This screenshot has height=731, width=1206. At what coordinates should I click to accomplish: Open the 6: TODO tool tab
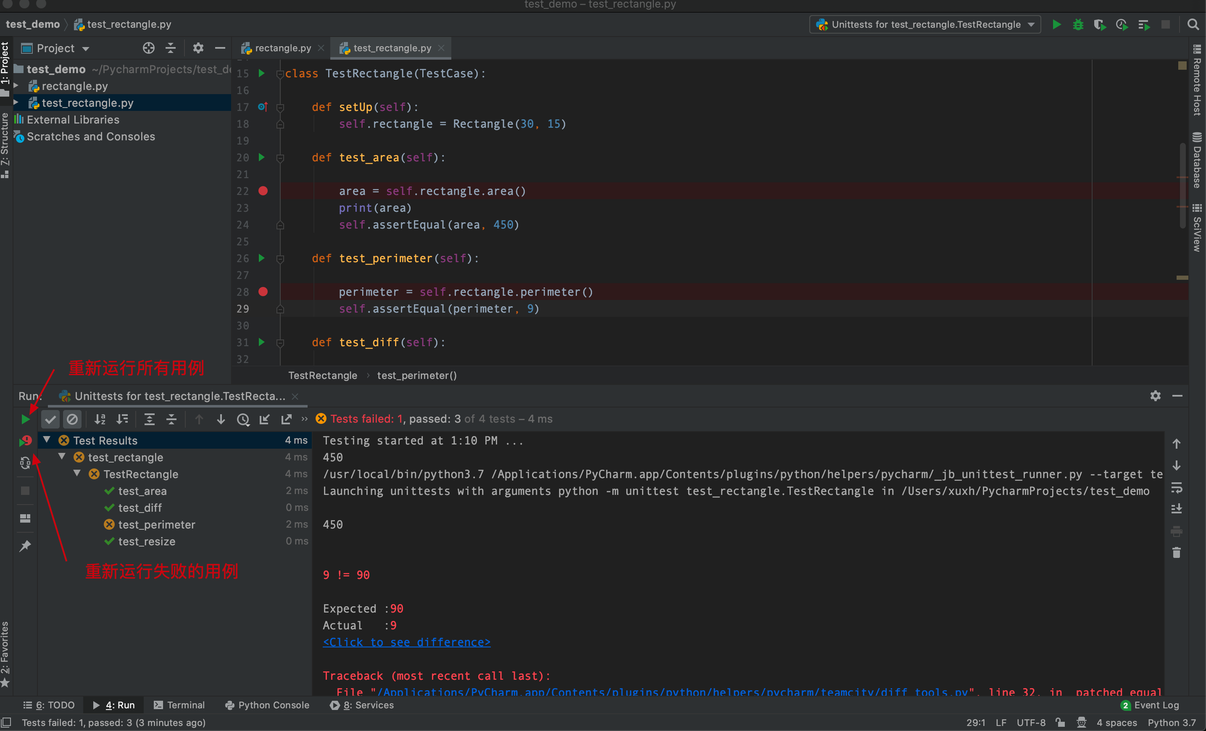49,705
